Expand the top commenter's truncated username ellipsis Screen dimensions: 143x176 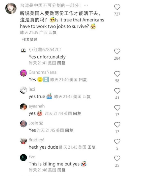(86, 5)
